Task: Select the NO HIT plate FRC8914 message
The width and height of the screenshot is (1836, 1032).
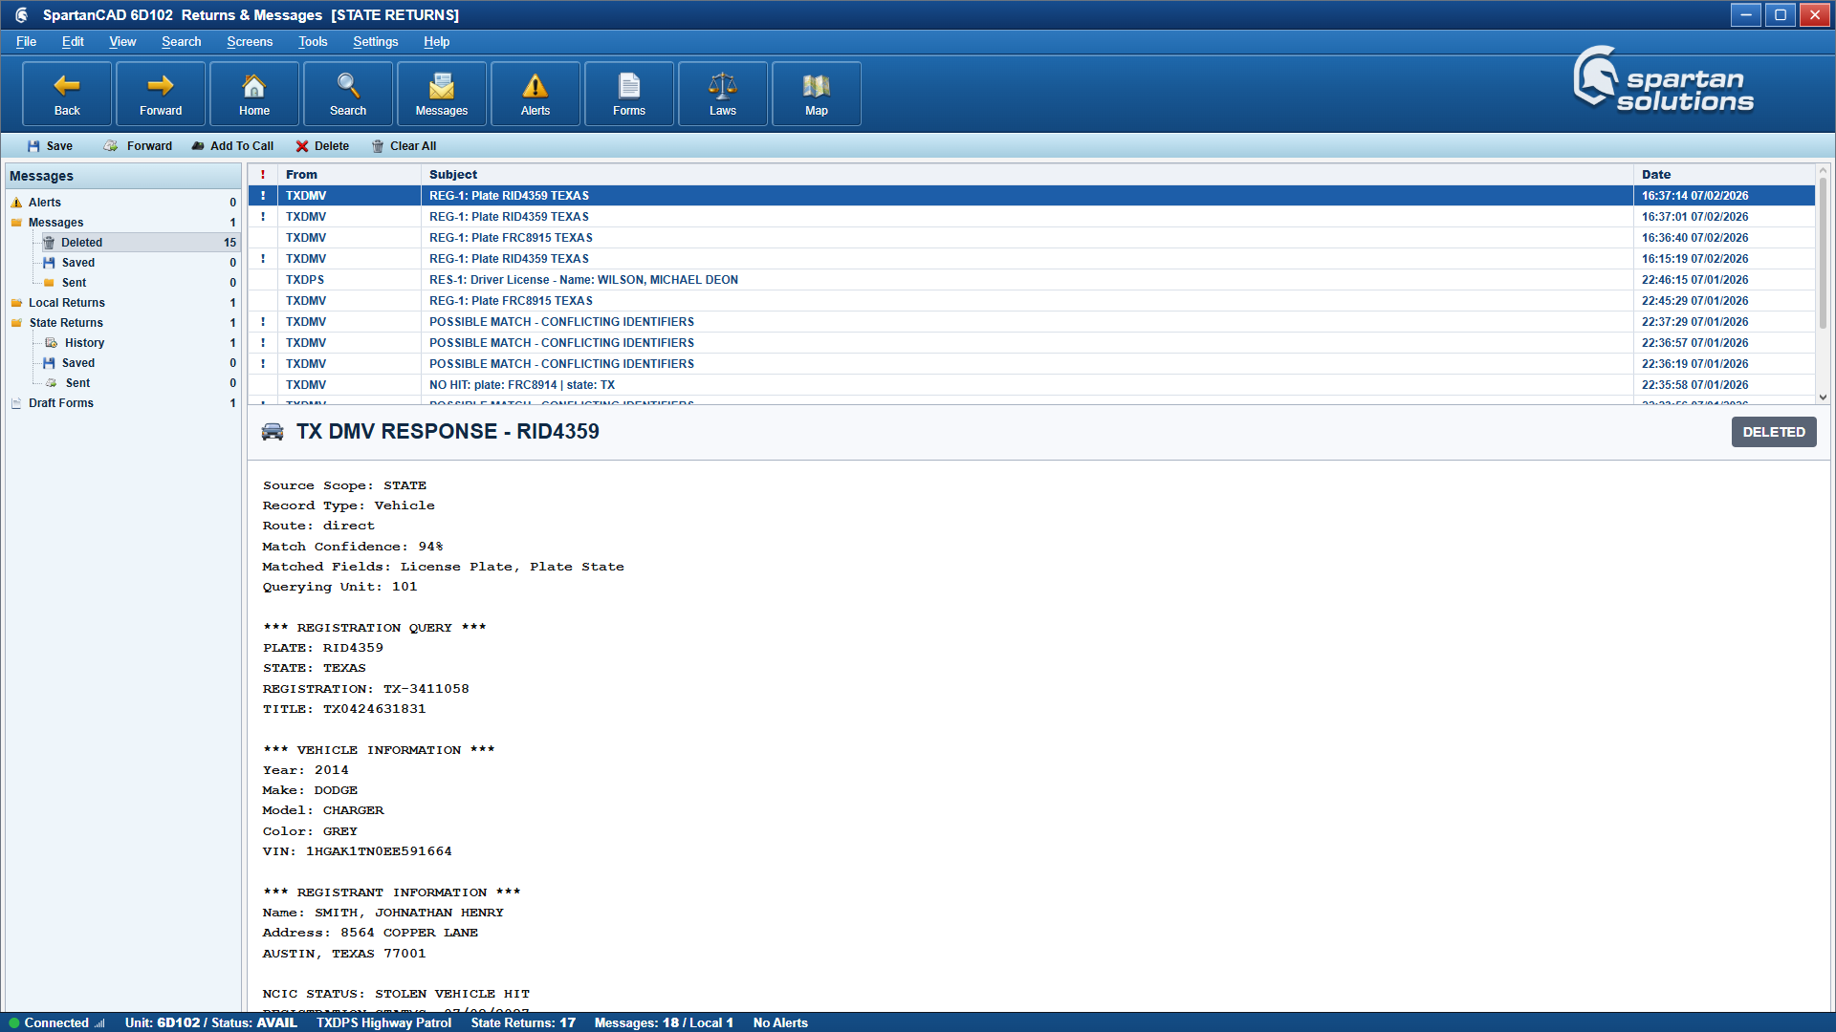Action: [x=1032, y=385]
